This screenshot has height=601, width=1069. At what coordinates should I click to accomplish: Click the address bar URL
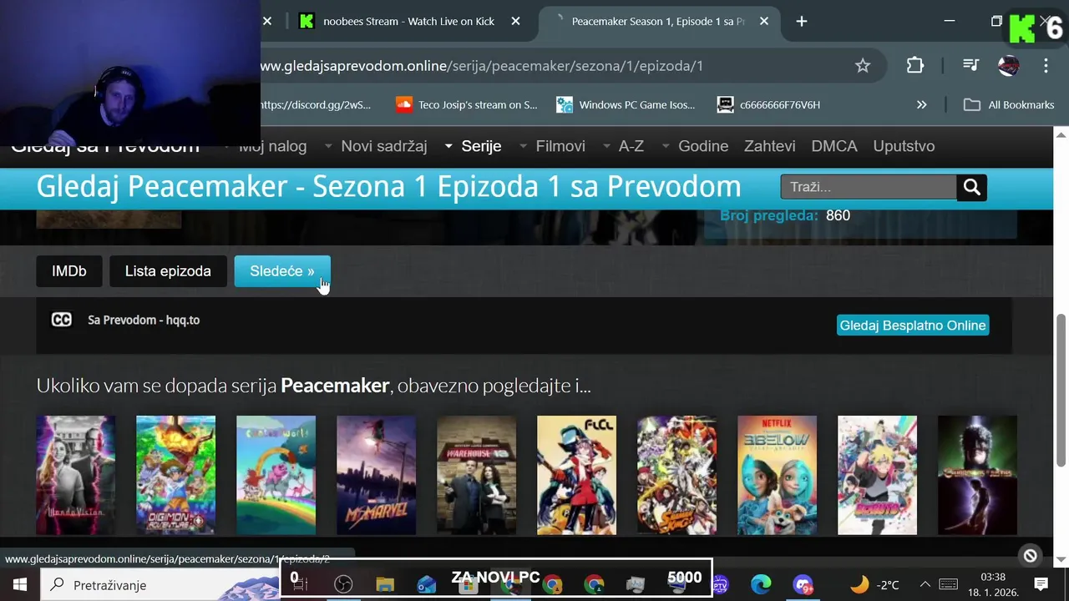pyautogui.click(x=482, y=66)
